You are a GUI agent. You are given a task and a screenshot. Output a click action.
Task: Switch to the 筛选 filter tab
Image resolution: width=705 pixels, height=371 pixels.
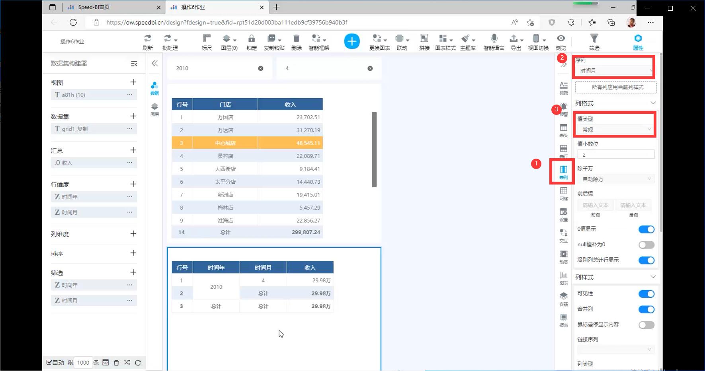tap(594, 42)
